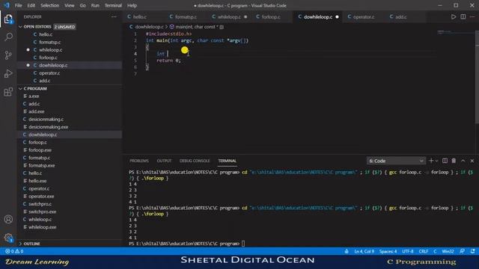479x269 pixels.
Task: Switch to hello.c editor tab
Action: tap(140, 16)
